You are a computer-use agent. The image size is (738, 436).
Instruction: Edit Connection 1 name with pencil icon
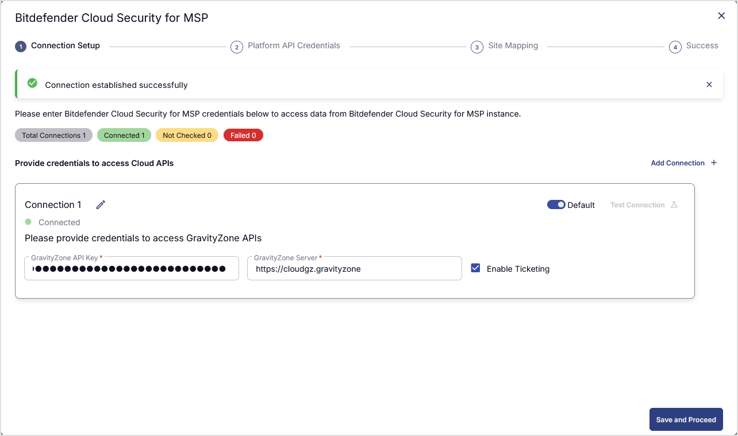pyautogui.click(x=101, y=205)
